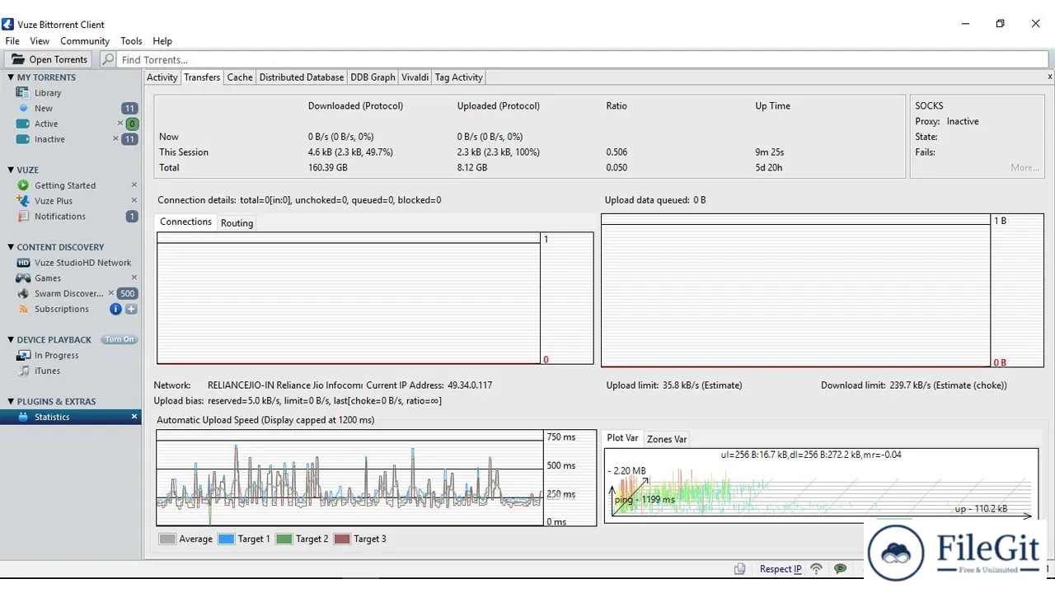Image resolution: width=1055 pixels, height=593 pixels.
Task: Collapse the CONTENT DISCOVERY section
Action: (11, 247)
